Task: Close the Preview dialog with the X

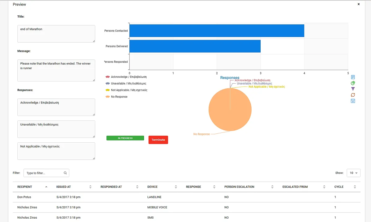Action: (359, 4)
